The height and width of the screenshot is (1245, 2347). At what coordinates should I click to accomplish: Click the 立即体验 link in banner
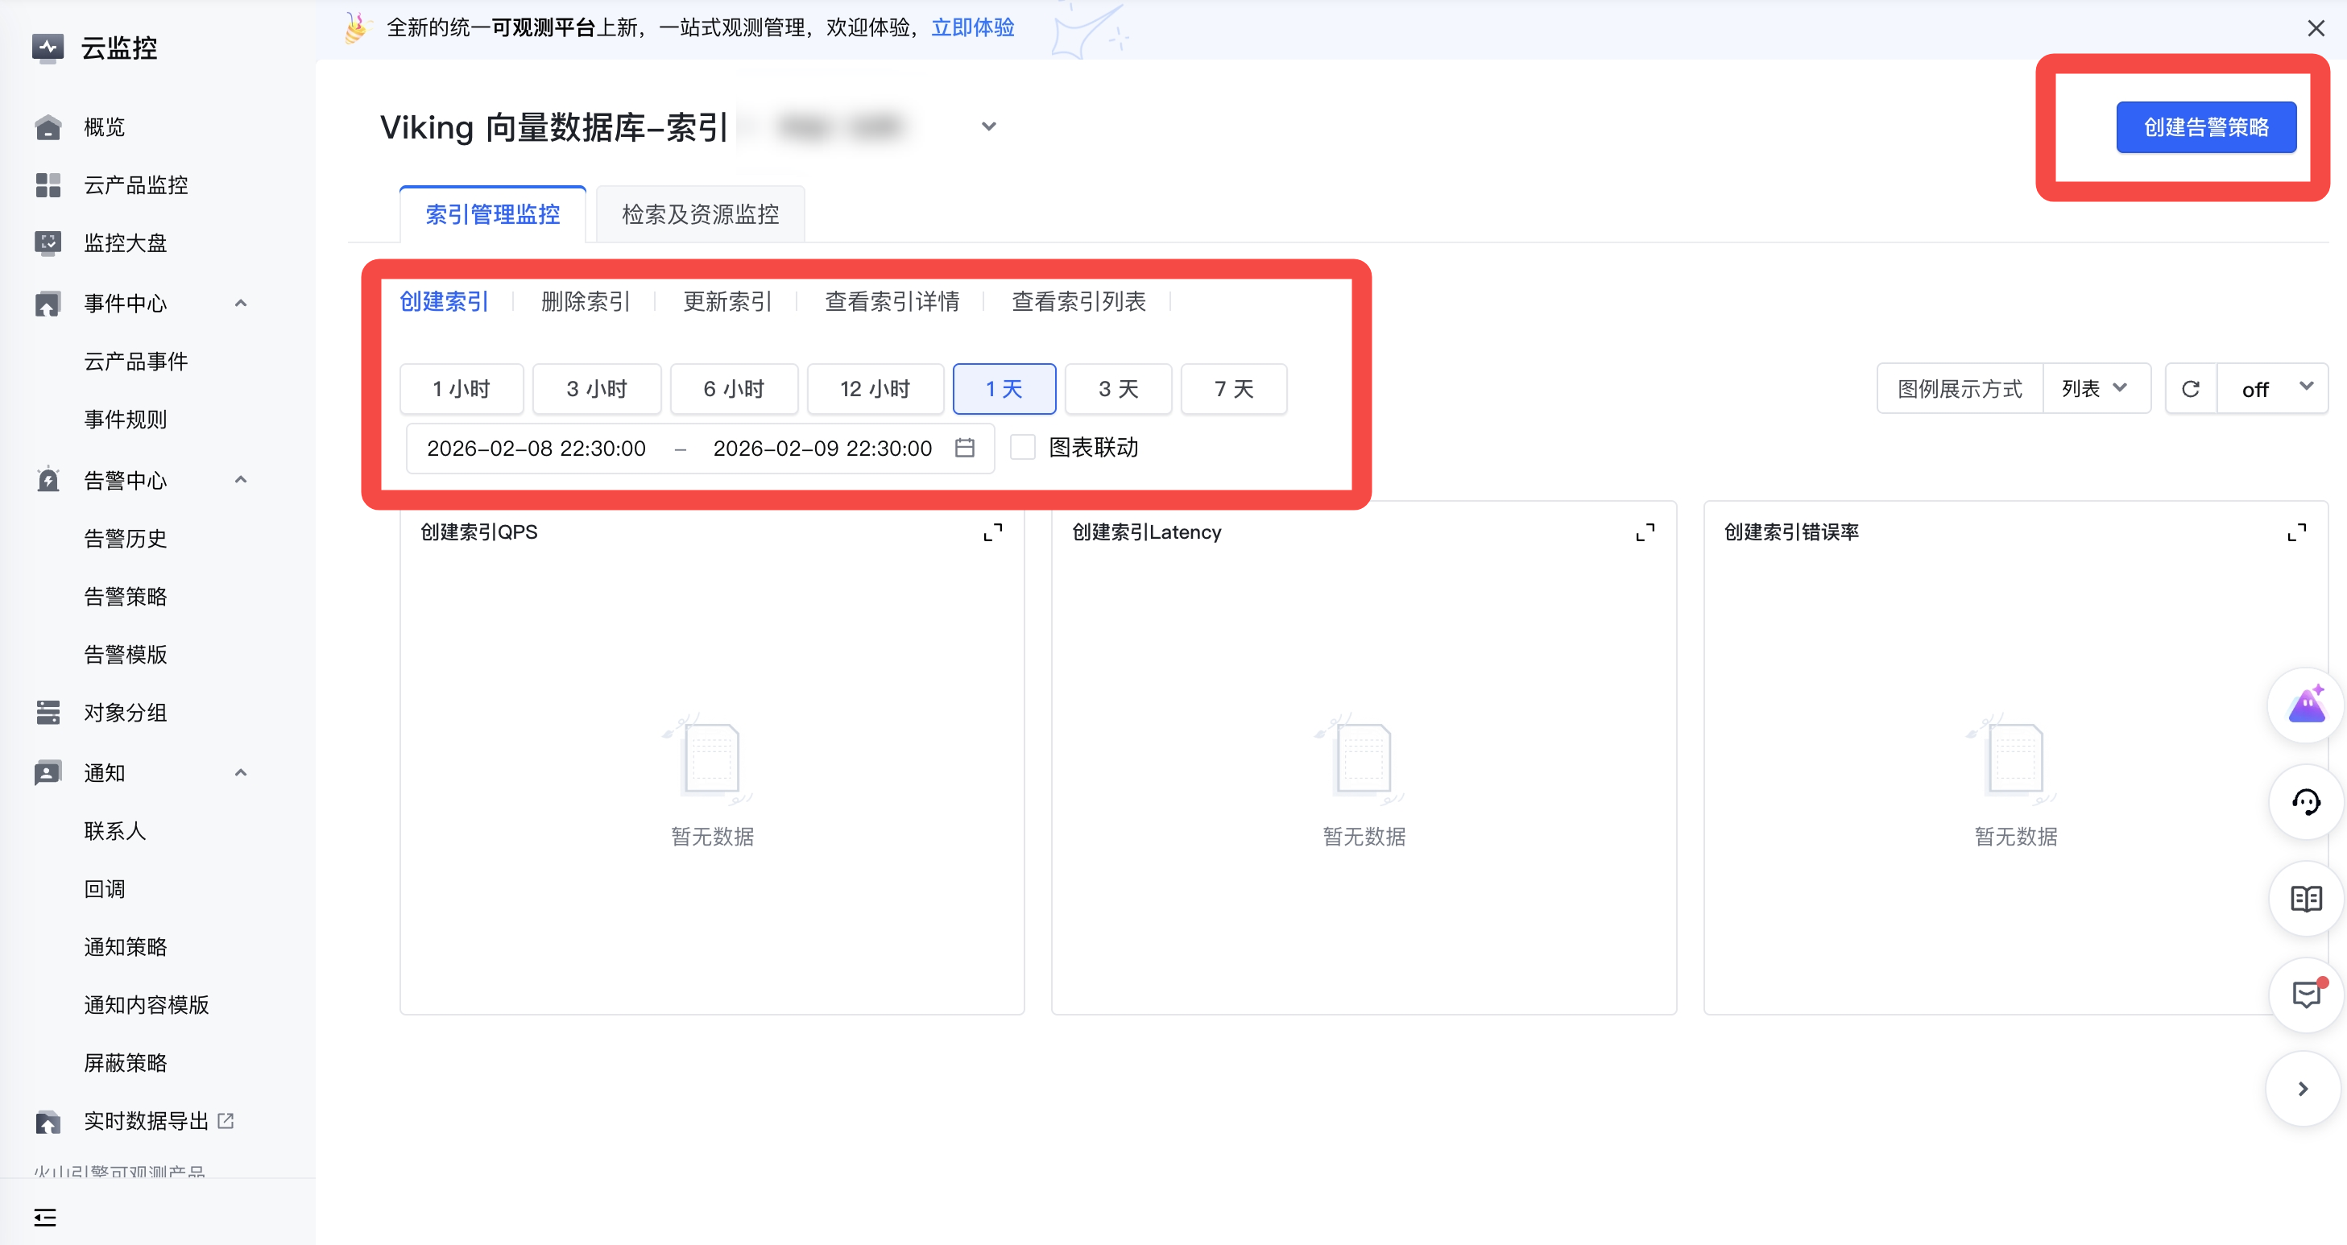(972, 27)
